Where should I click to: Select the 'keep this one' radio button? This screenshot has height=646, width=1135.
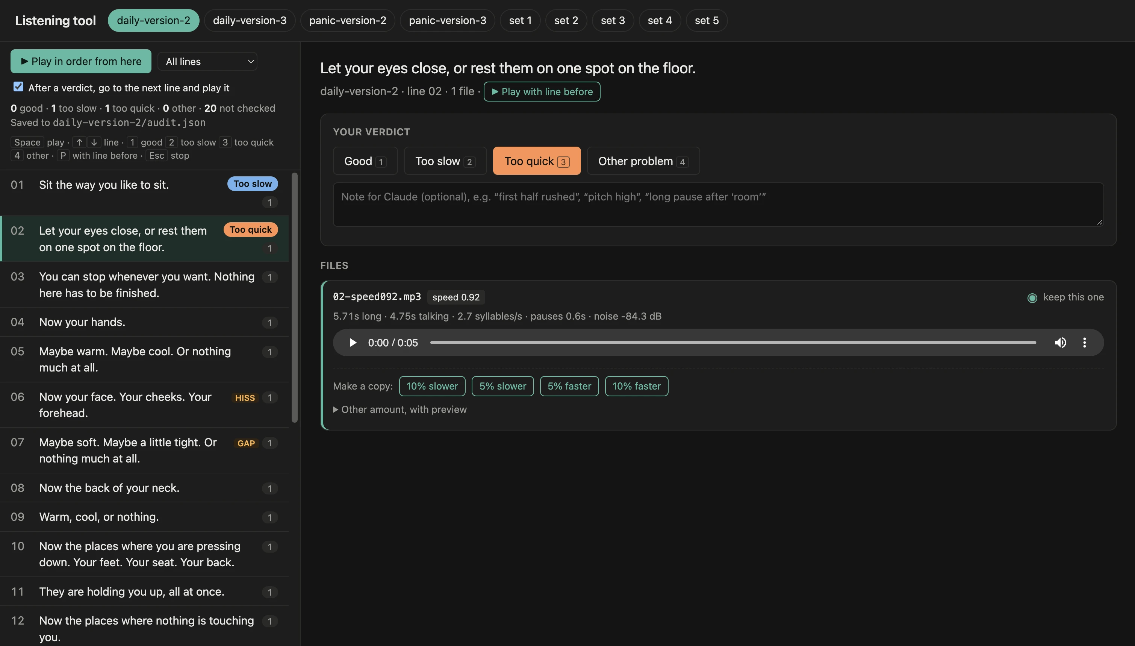(1032, 298)
